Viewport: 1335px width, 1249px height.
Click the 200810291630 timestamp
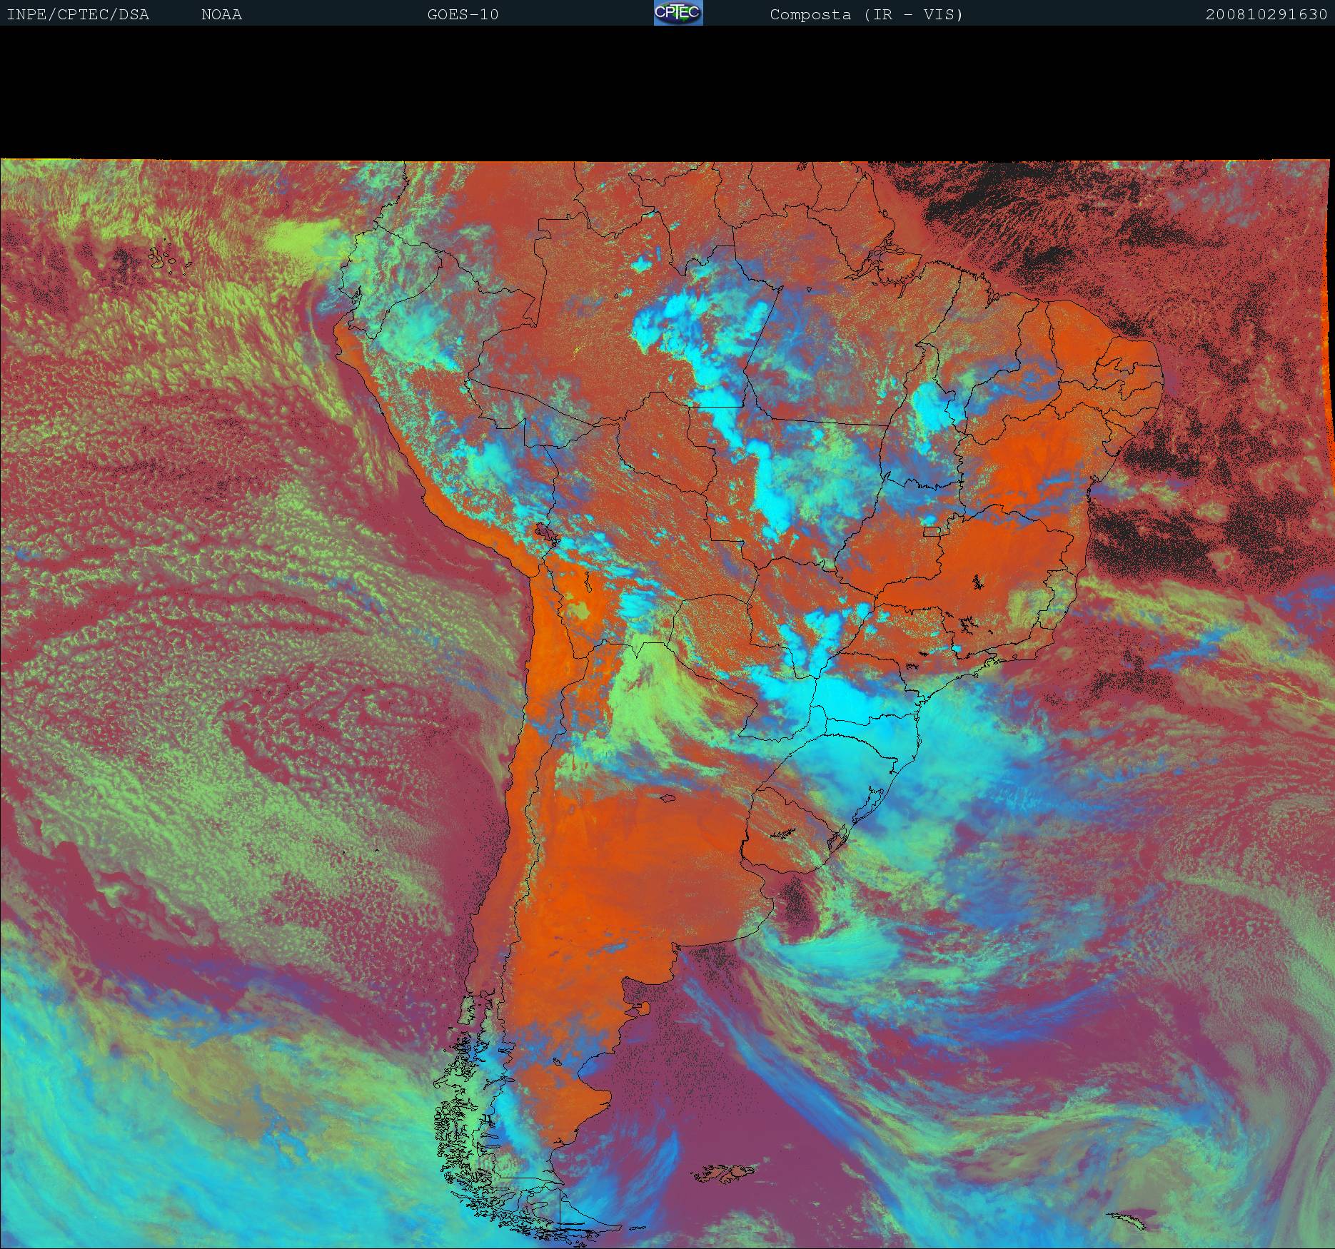pos(1266,14)
